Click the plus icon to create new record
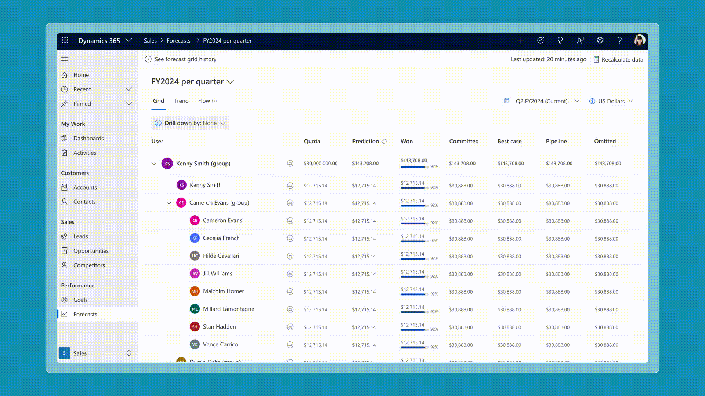Screen dimensions: 705x396 click(x=521, y=40)
